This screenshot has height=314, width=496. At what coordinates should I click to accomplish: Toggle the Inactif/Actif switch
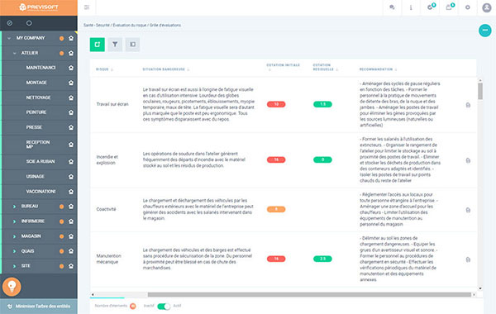click(164, 306)
